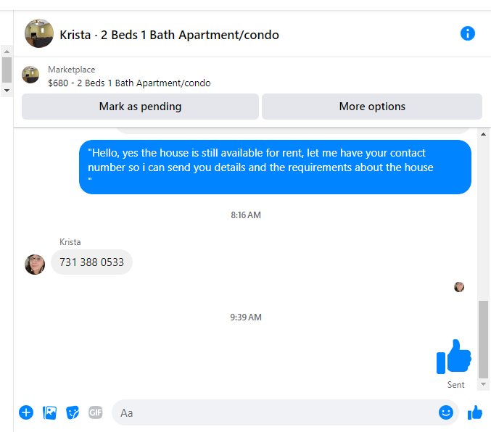The image size is (491, 432).
Task: Click Mark as pending button
Action: click(140, 107)
